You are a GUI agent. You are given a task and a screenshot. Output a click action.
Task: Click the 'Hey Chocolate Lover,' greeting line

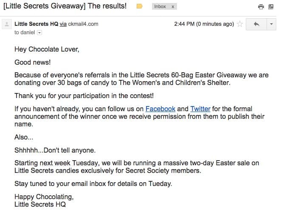tap(47, 49)
